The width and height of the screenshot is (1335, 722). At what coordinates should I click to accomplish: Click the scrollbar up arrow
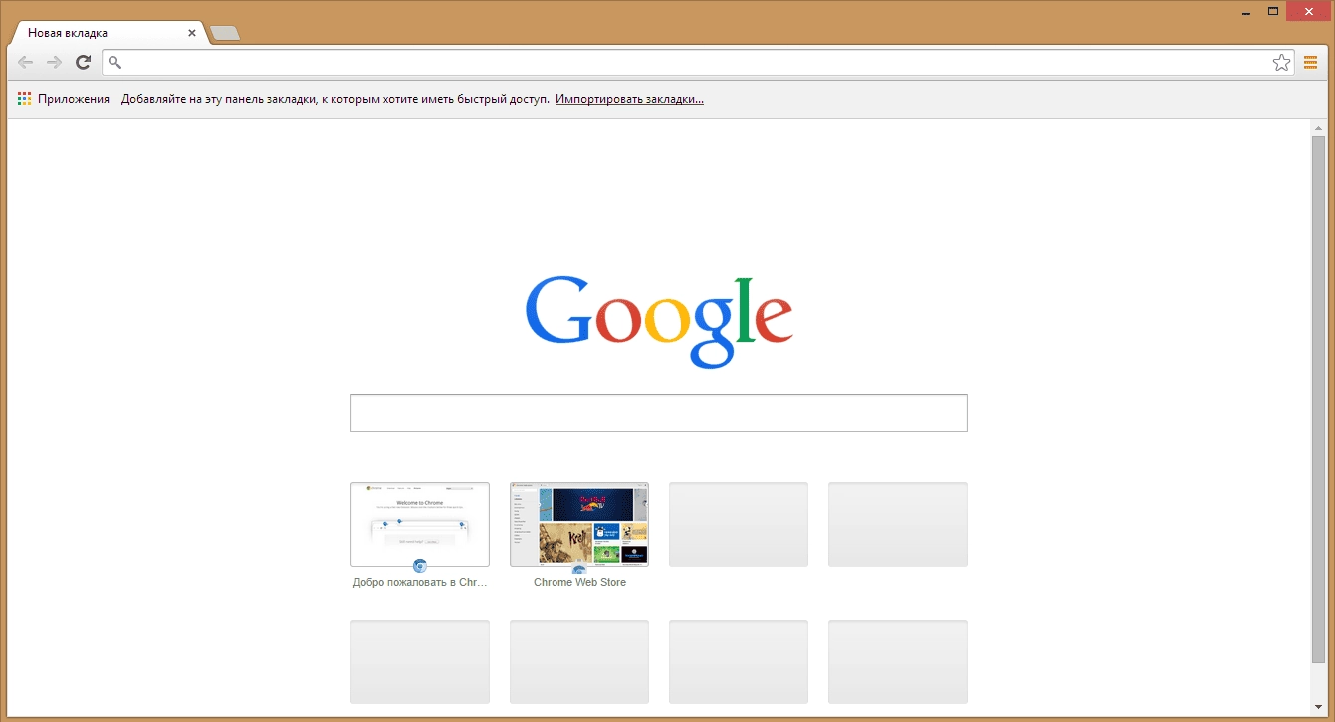(x=1319, y=127)
